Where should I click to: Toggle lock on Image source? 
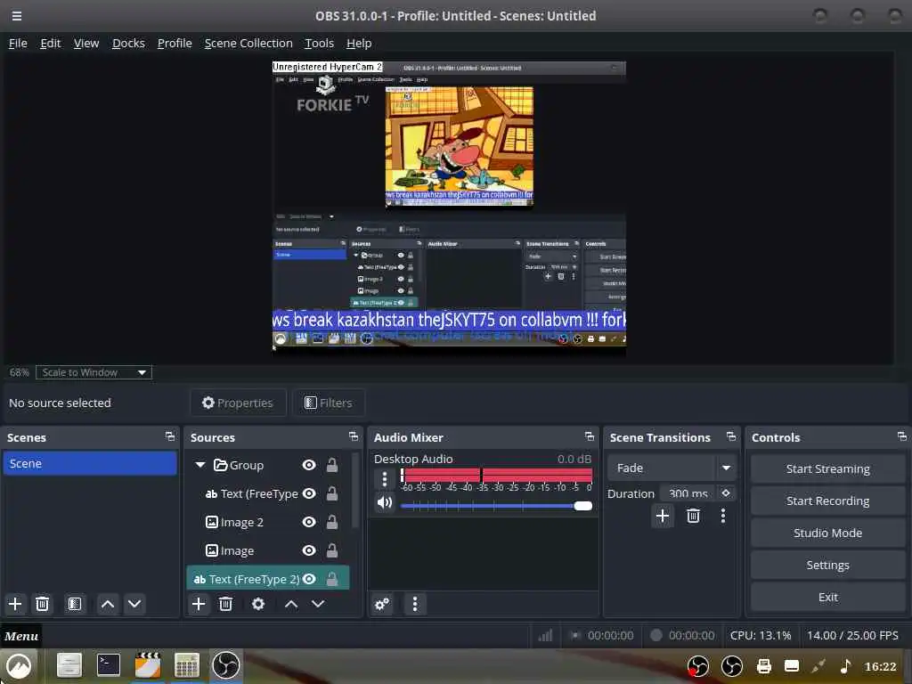click(x=332, y=550)
